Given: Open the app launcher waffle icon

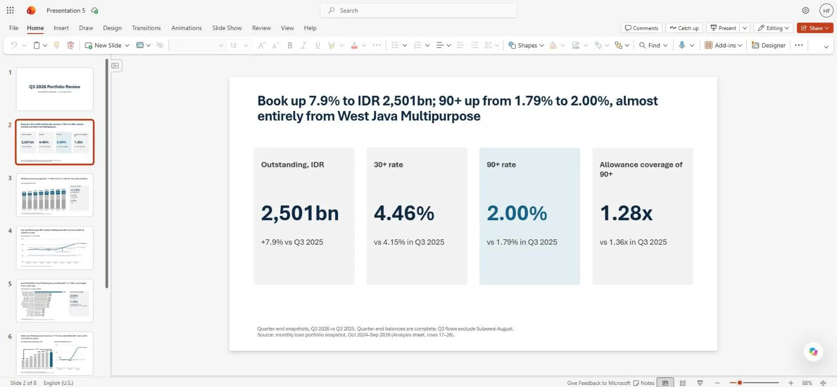Looking at the screenshot, I should pos(10,10).
